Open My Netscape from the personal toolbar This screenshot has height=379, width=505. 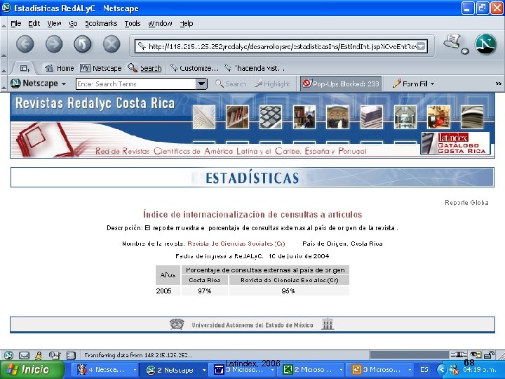click(x=100, y=68)
